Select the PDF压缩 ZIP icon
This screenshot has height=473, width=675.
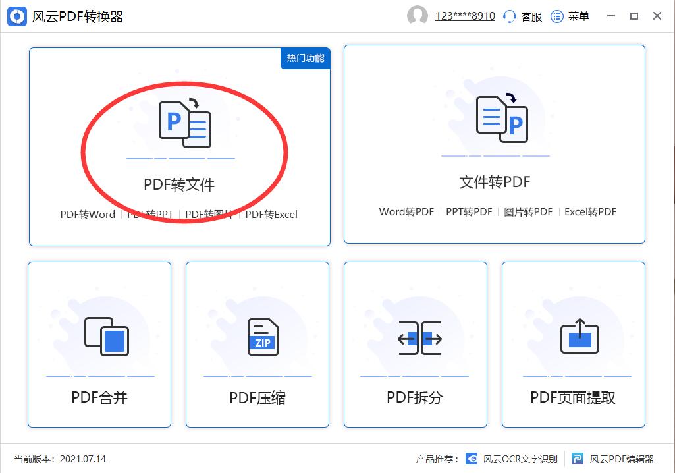pyautogui.click(x=263, y=337)
